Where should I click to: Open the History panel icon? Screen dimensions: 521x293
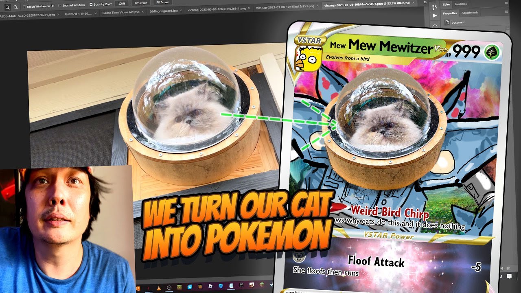435,7
